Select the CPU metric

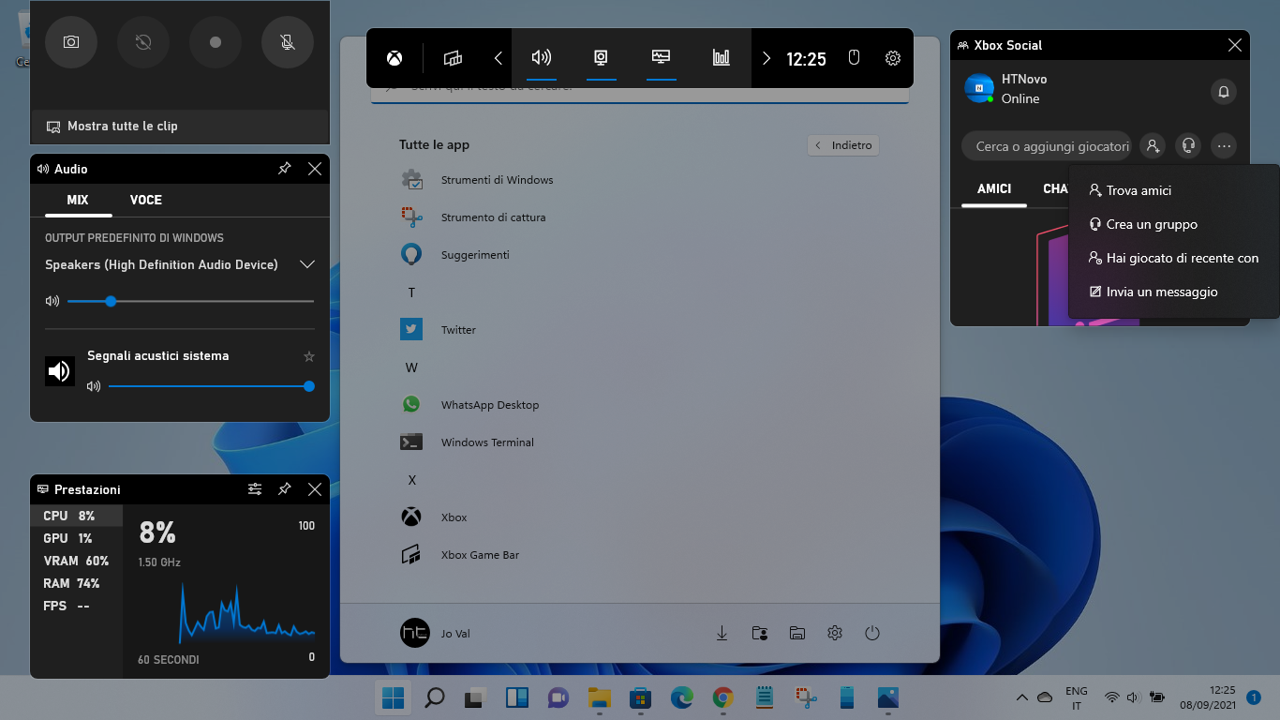[77, 516]
